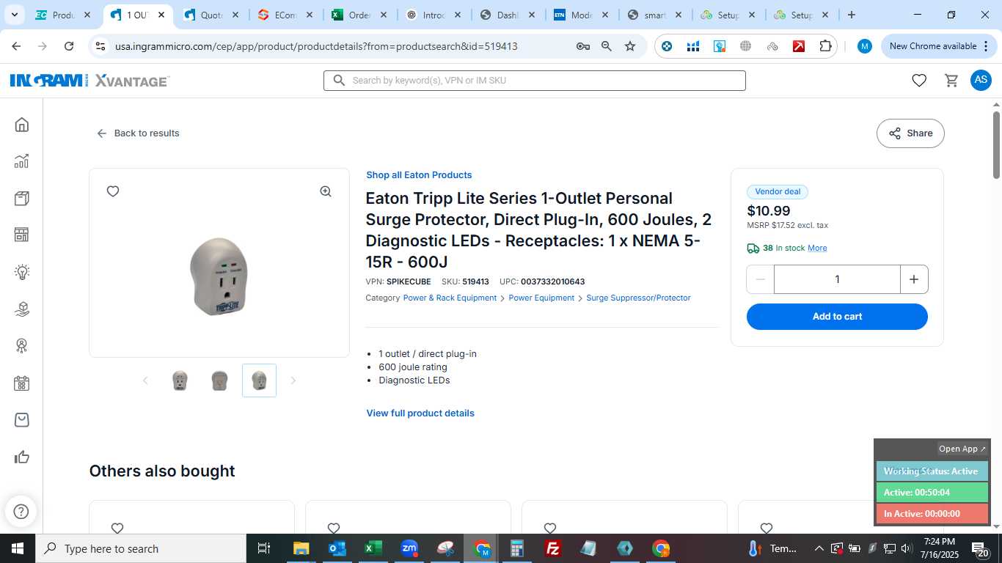Viewport: 1002px width, 563px height.
Task: Expand stock details via More link
Action: [x=817, y=249]
